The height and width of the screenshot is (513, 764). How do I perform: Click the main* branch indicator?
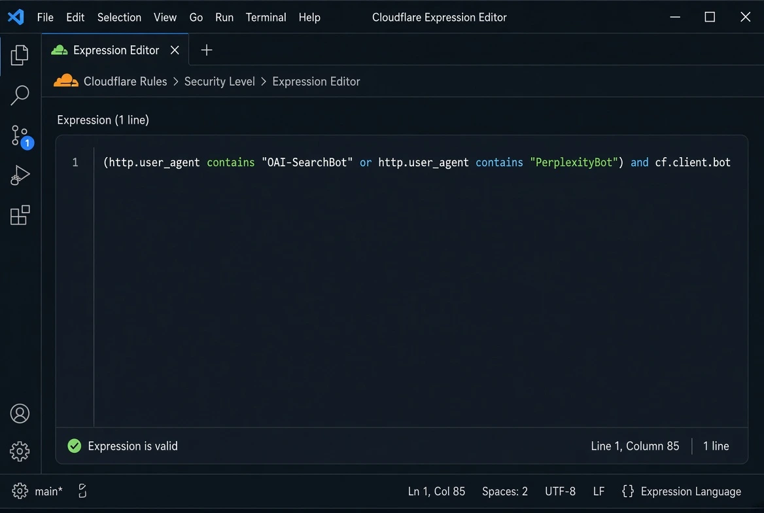48,491
